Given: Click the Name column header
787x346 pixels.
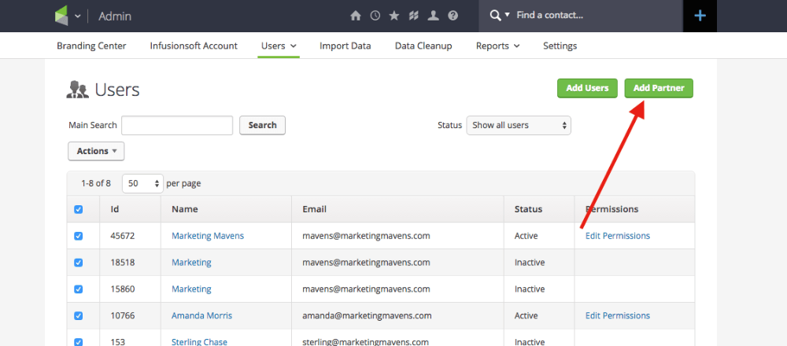Looking at the screenshot, I should [185, 209].
